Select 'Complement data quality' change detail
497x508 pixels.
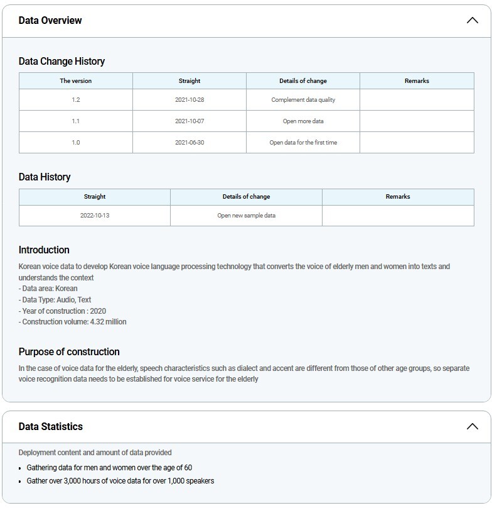click(x=302, y=100)
